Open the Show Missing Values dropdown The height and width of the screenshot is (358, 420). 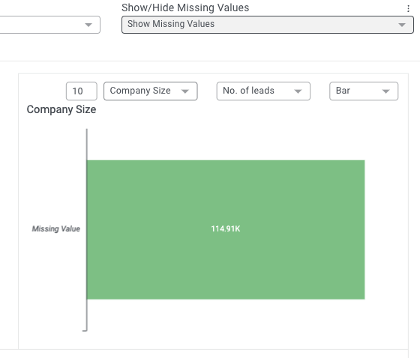(268, 25)
